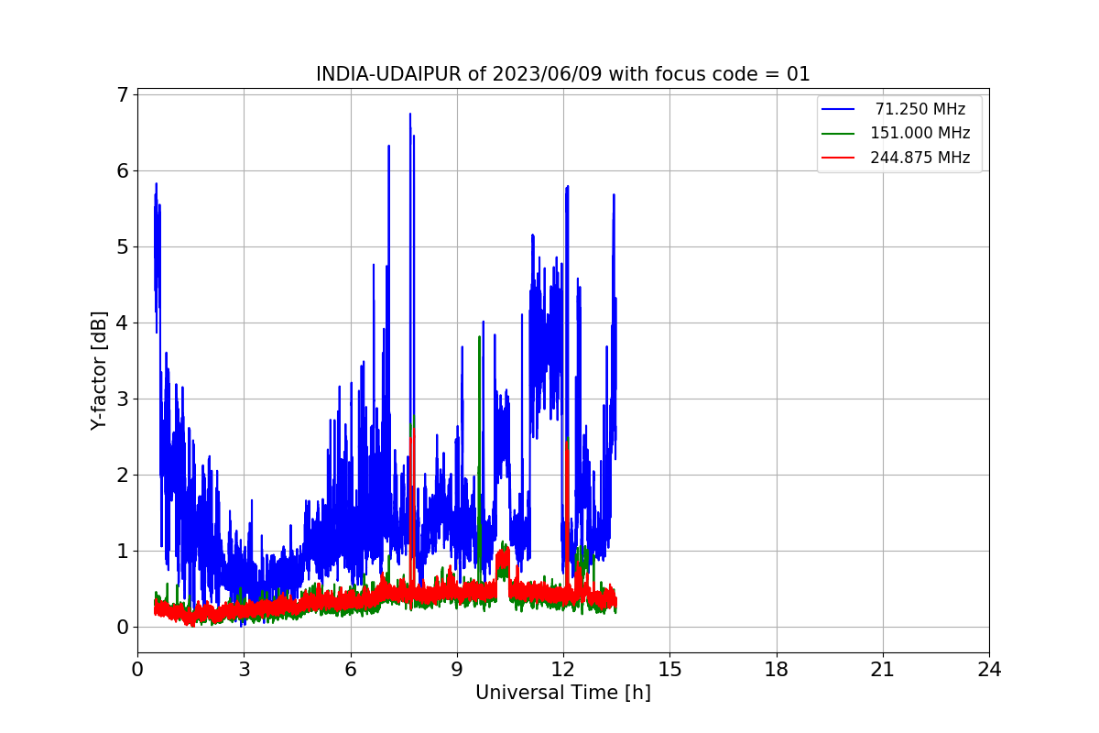The image size is (1099, 733).
Task: Click y-axis tick label 3
Action: click(x=122, y=399)
